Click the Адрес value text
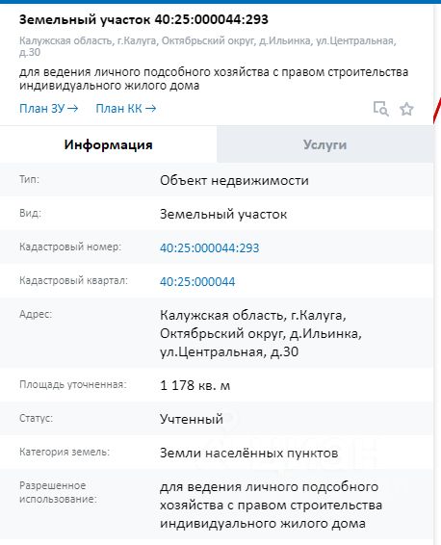The height and width of the screenshot is (545, 441). point(261,334)
